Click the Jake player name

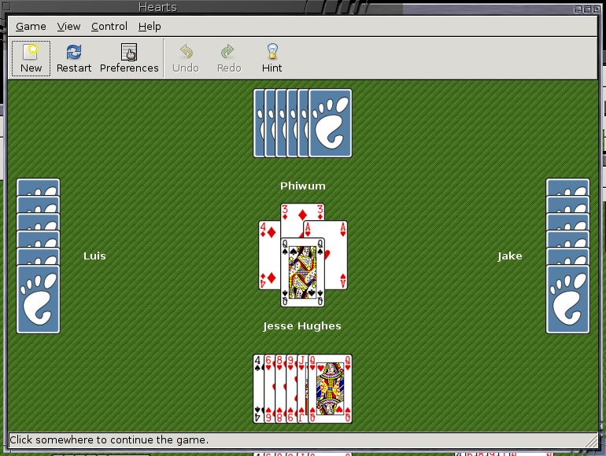(x=510, y=256)
